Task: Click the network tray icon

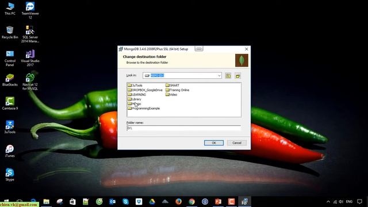Action: coord(335,202)
